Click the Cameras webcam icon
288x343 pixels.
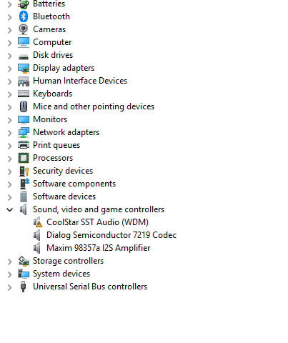(24, 29)
